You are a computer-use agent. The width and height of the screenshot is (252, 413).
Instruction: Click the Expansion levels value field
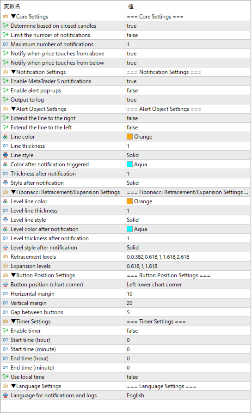pyautogui.click(x=187, y=266)
